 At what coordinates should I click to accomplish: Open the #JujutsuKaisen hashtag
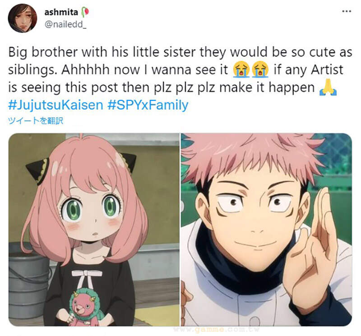tap(56, 105)
